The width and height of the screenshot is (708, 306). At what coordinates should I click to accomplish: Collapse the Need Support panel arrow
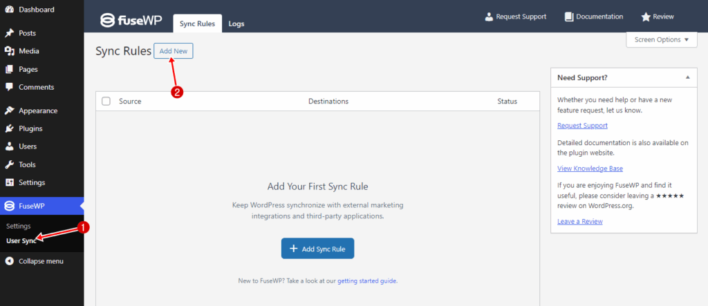click(688, 77)
